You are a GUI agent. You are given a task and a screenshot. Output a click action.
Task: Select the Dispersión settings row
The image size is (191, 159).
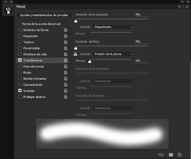42,36
